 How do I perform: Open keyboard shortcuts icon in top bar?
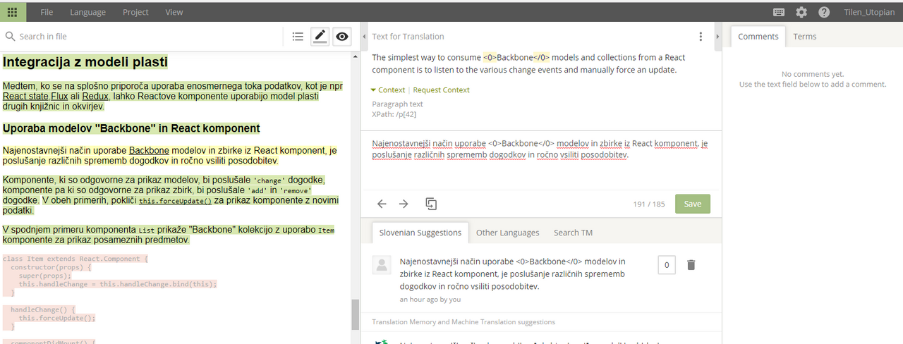coord(780,12)
